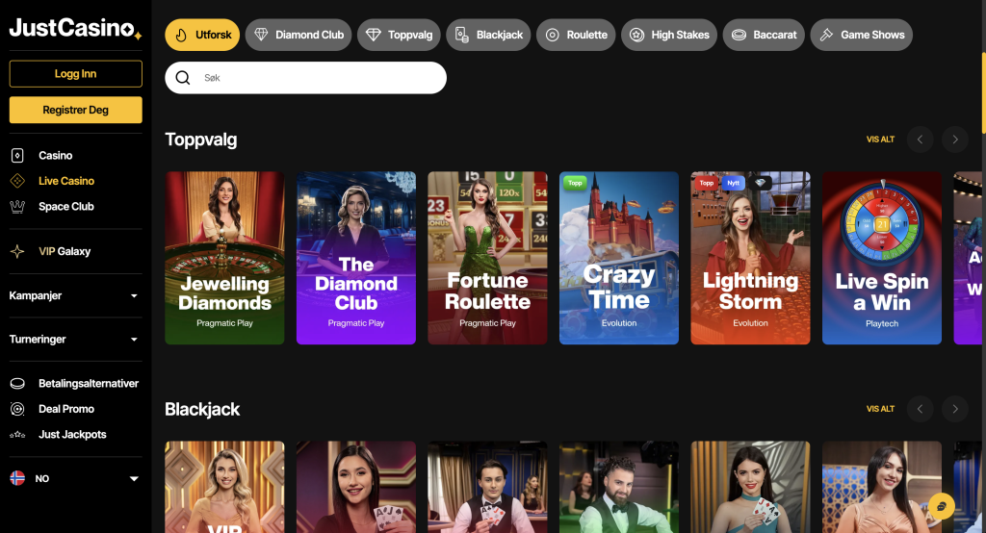Select the Diamond Club category tab
986x533 pixels.
click(x=298, y=35)
